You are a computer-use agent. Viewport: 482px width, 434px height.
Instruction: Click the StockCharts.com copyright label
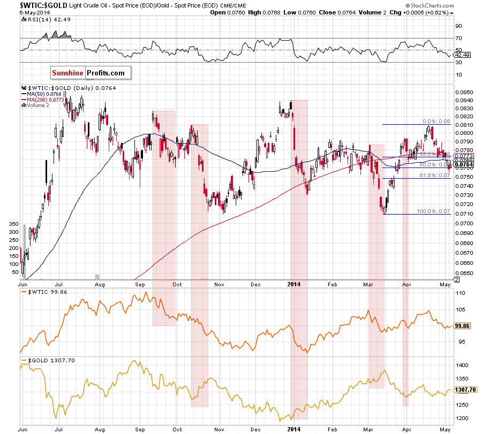(430, 5)
